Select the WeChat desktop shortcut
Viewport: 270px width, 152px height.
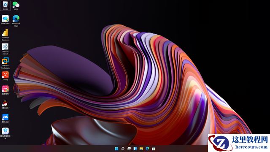tap(16, 5)
